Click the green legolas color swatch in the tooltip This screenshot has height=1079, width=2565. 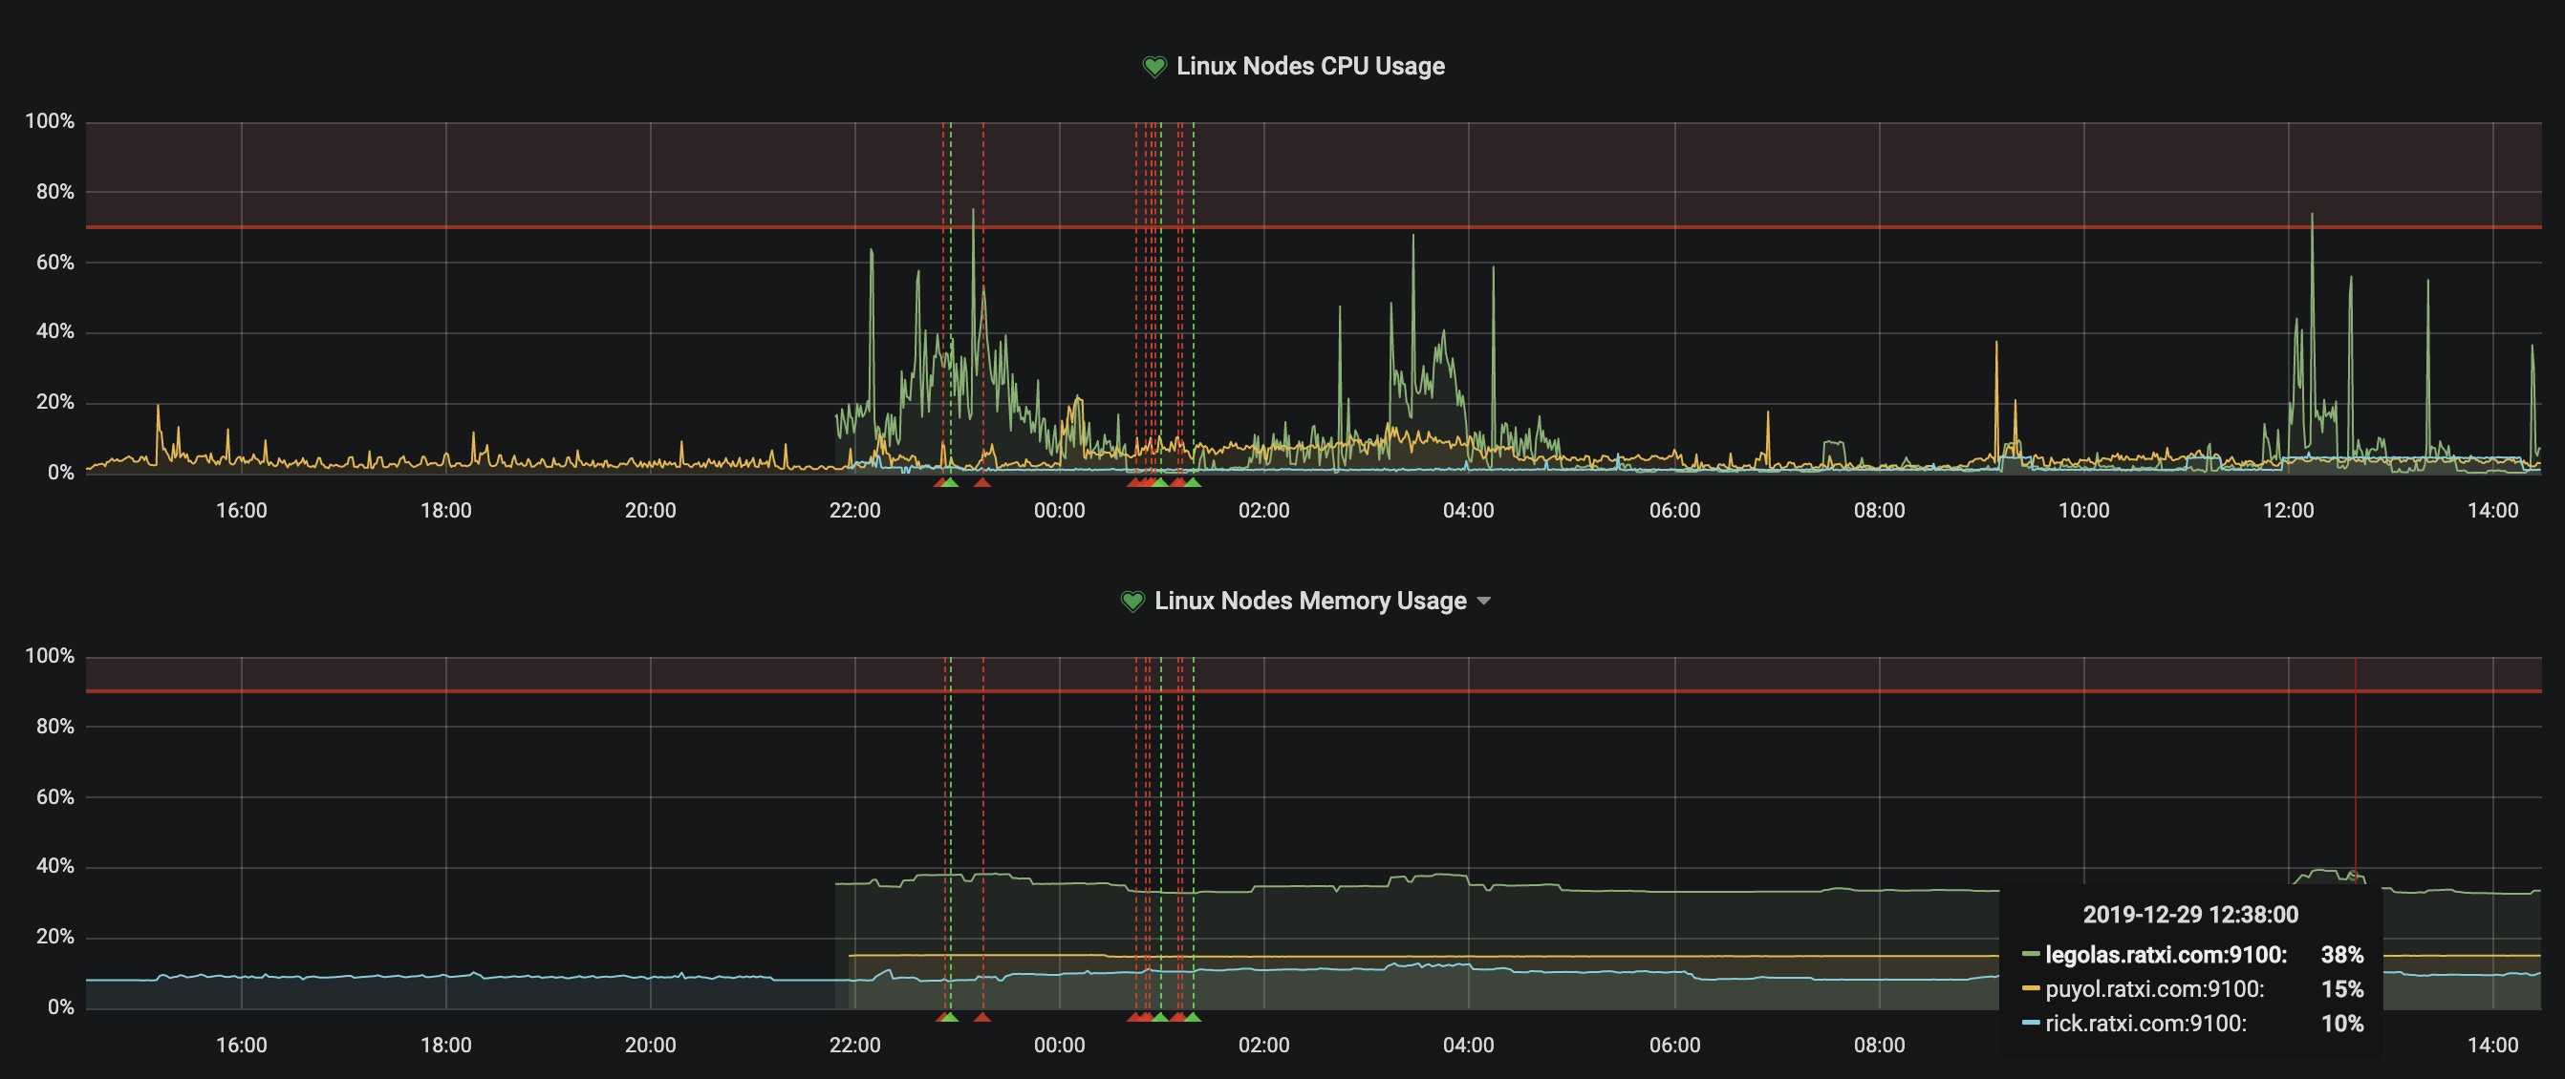(2030, 955)
